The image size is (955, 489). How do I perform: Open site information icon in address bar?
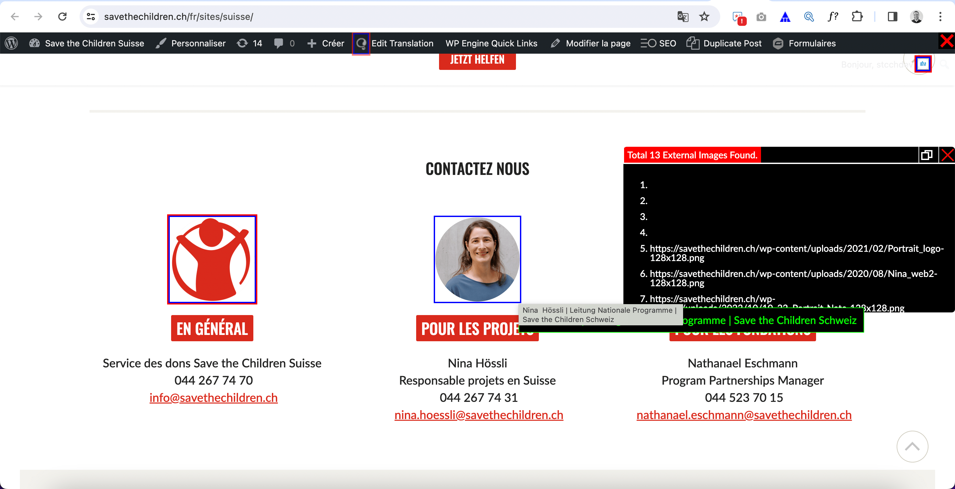(91, 17)
